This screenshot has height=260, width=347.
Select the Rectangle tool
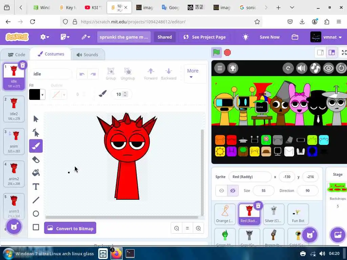click(36, 227)
